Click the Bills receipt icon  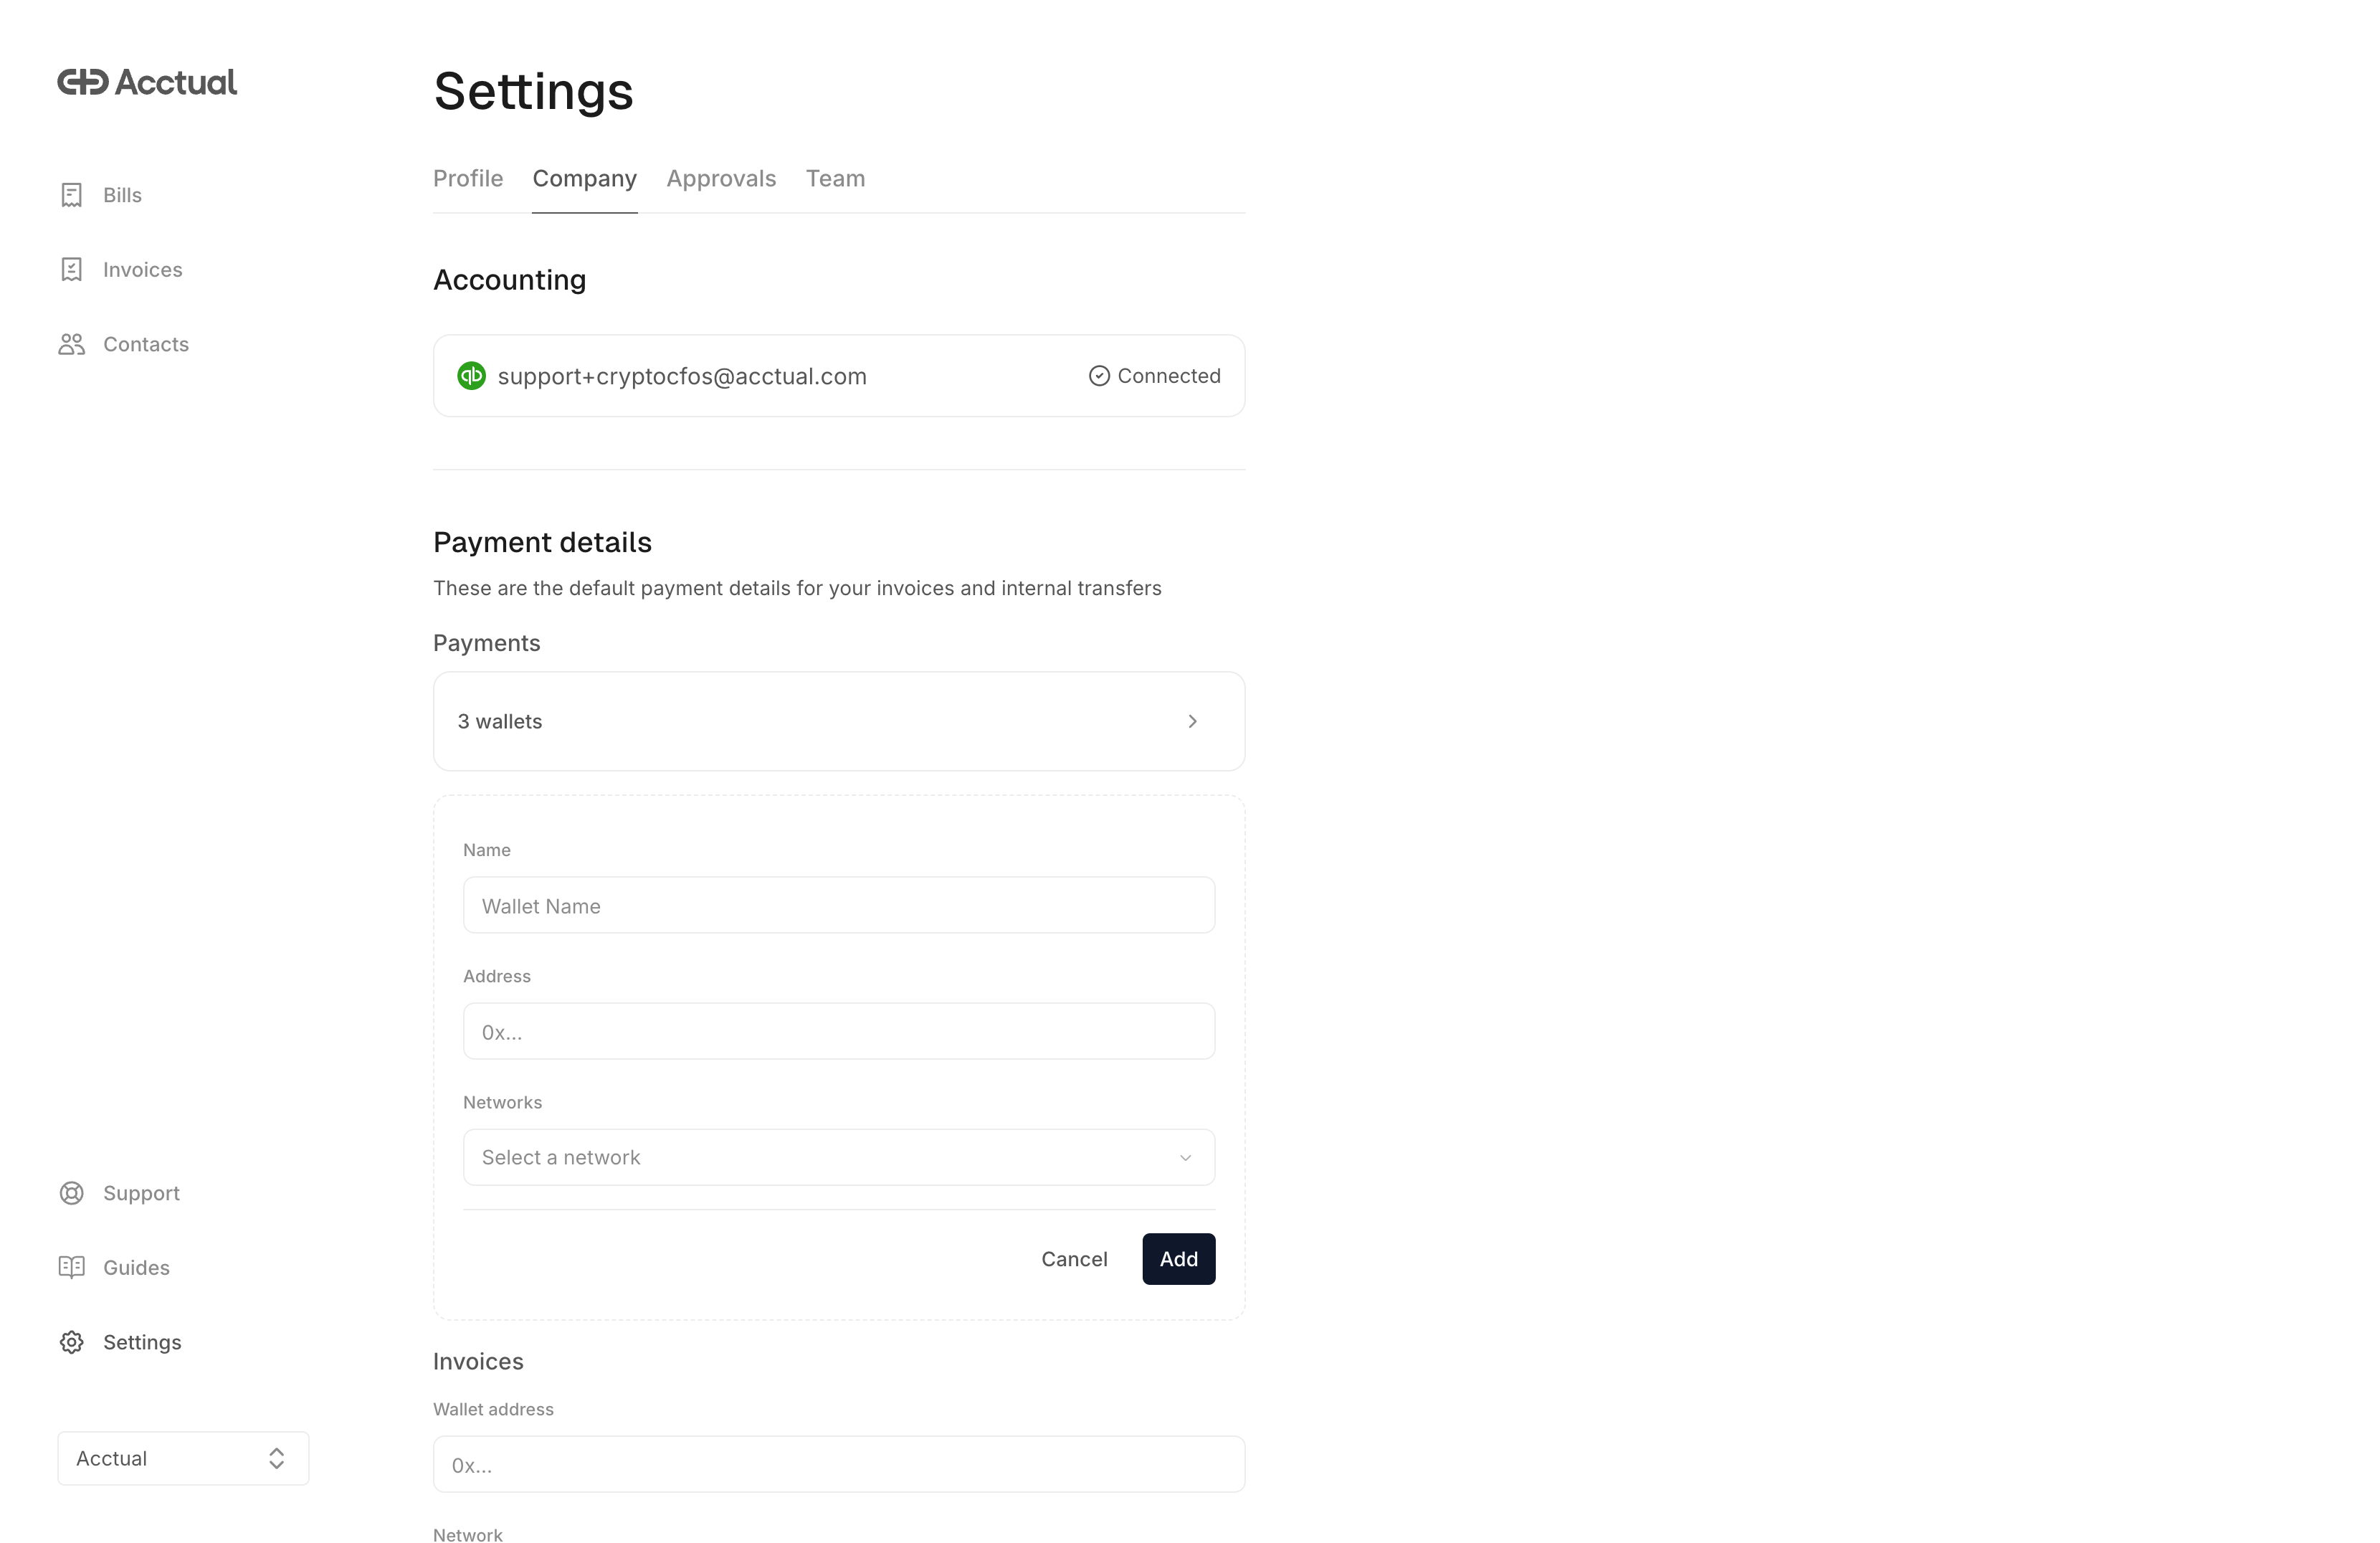click(71, 195)
